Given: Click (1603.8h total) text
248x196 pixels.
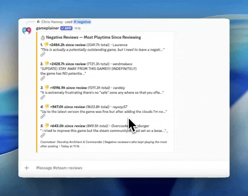Looking at the screenshot, I should pyautogui.click(x=97, y=107).
